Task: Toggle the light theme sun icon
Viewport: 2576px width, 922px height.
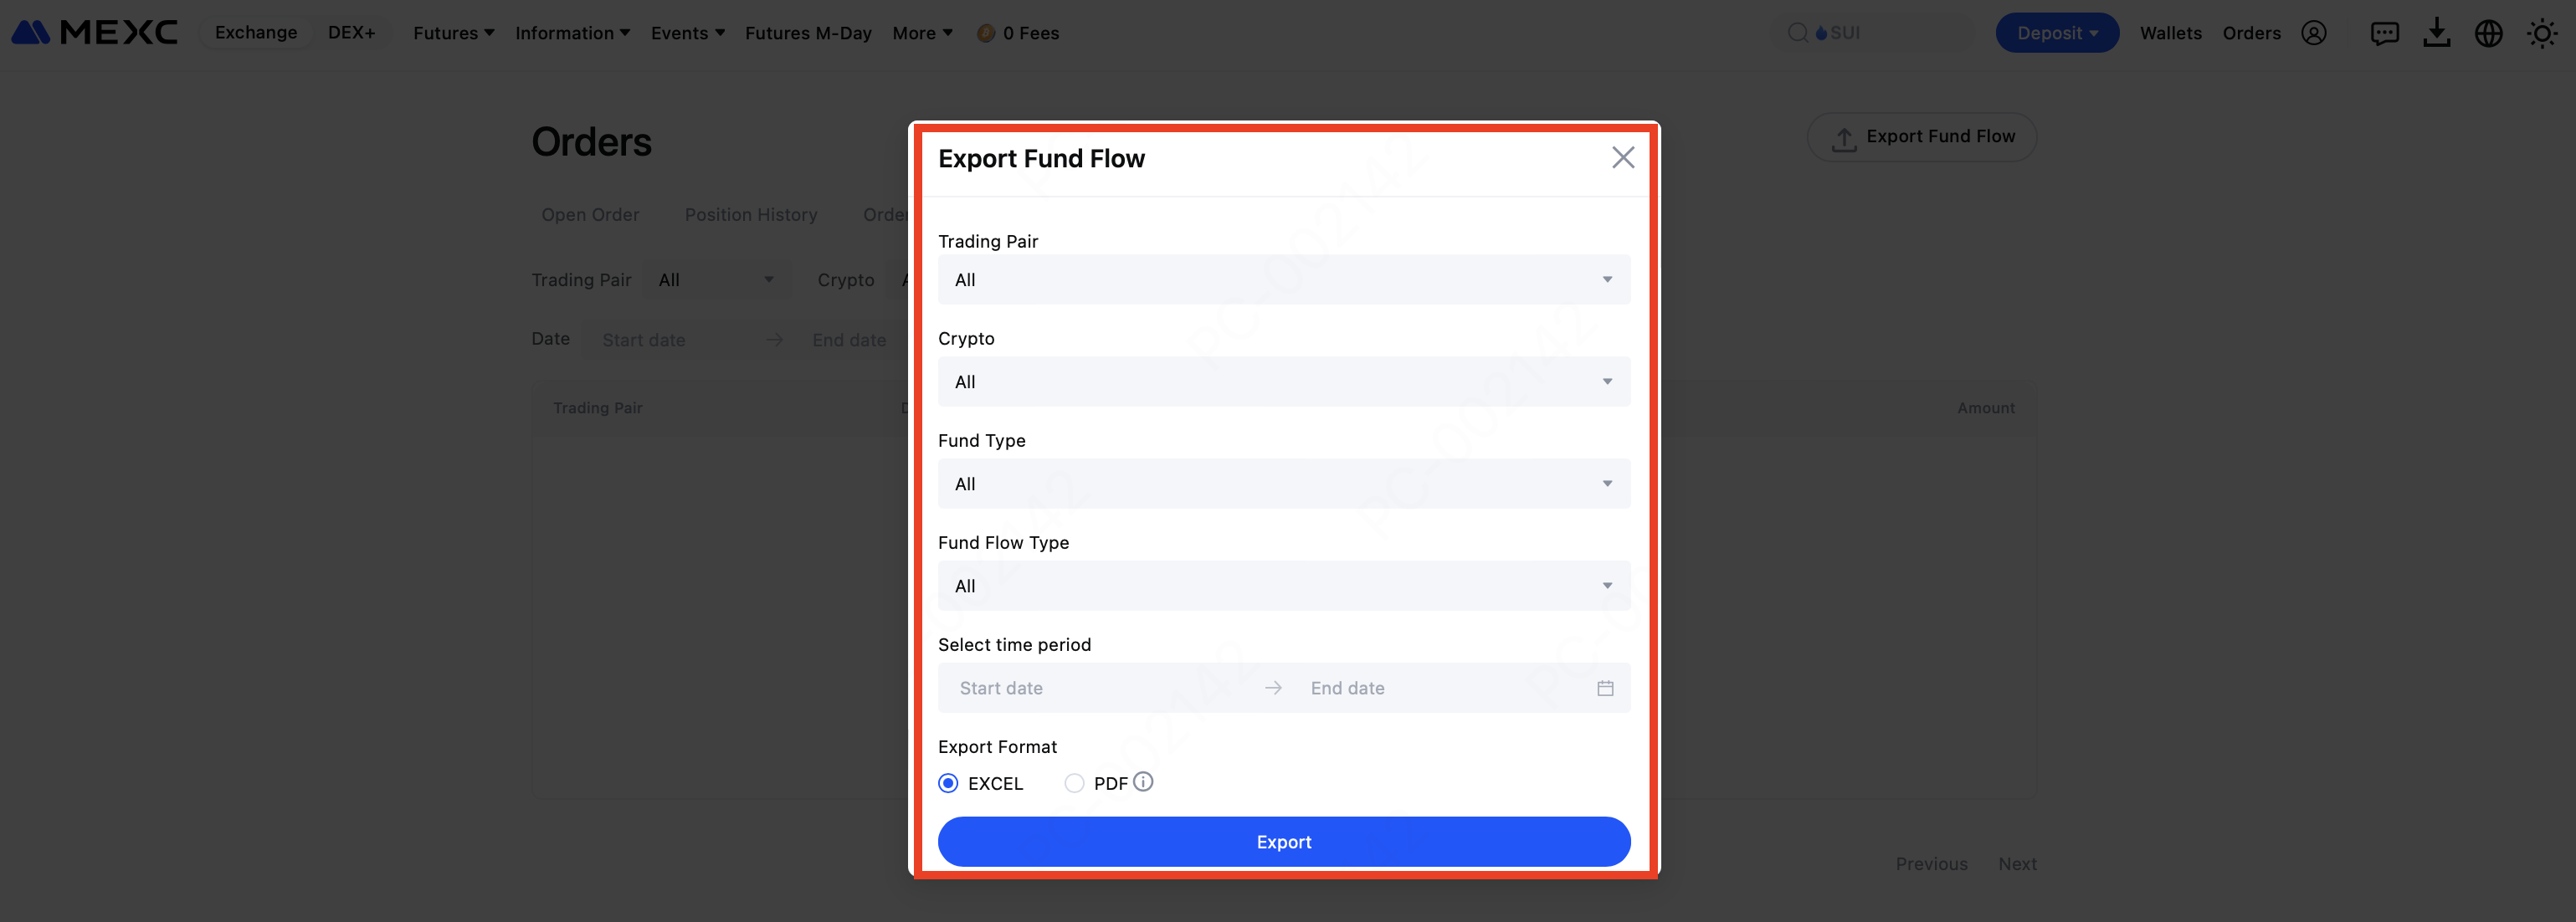Action: point(2542,33)
